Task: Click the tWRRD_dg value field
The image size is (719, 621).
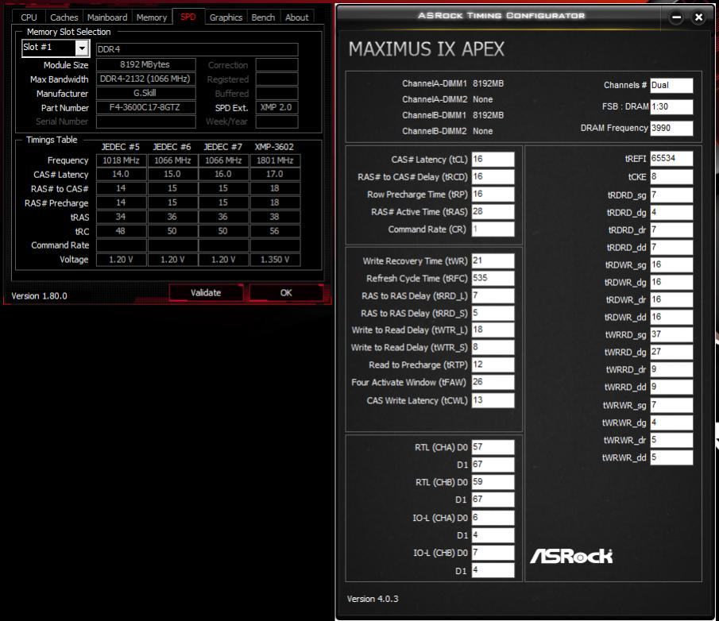Action: (x=671, y=352)
